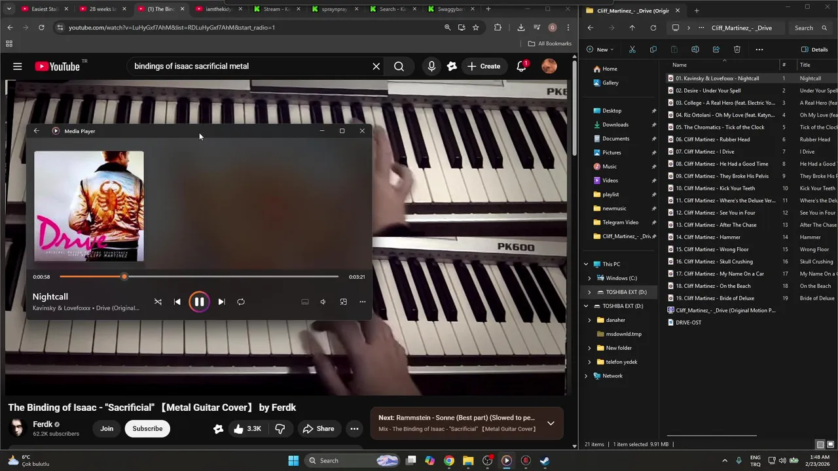This screenshot has width=838, height=471.
Task: Switch to the 'iamthekid' Chrome tab
Action: 218,9
